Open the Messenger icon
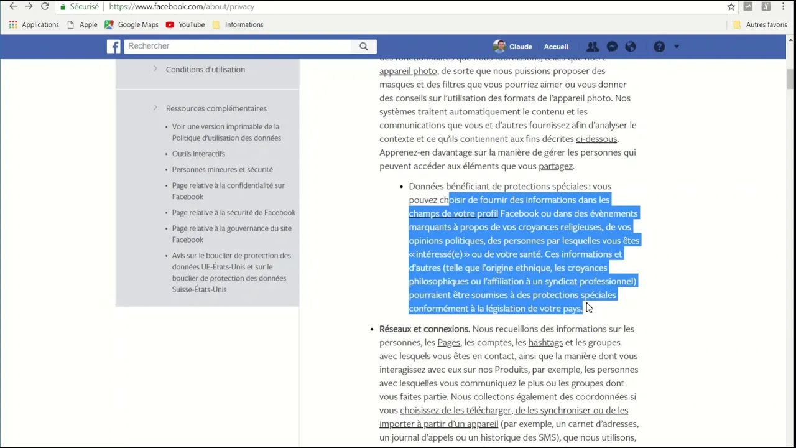Viewport: 796px width, 448px height. pos(612,47)
